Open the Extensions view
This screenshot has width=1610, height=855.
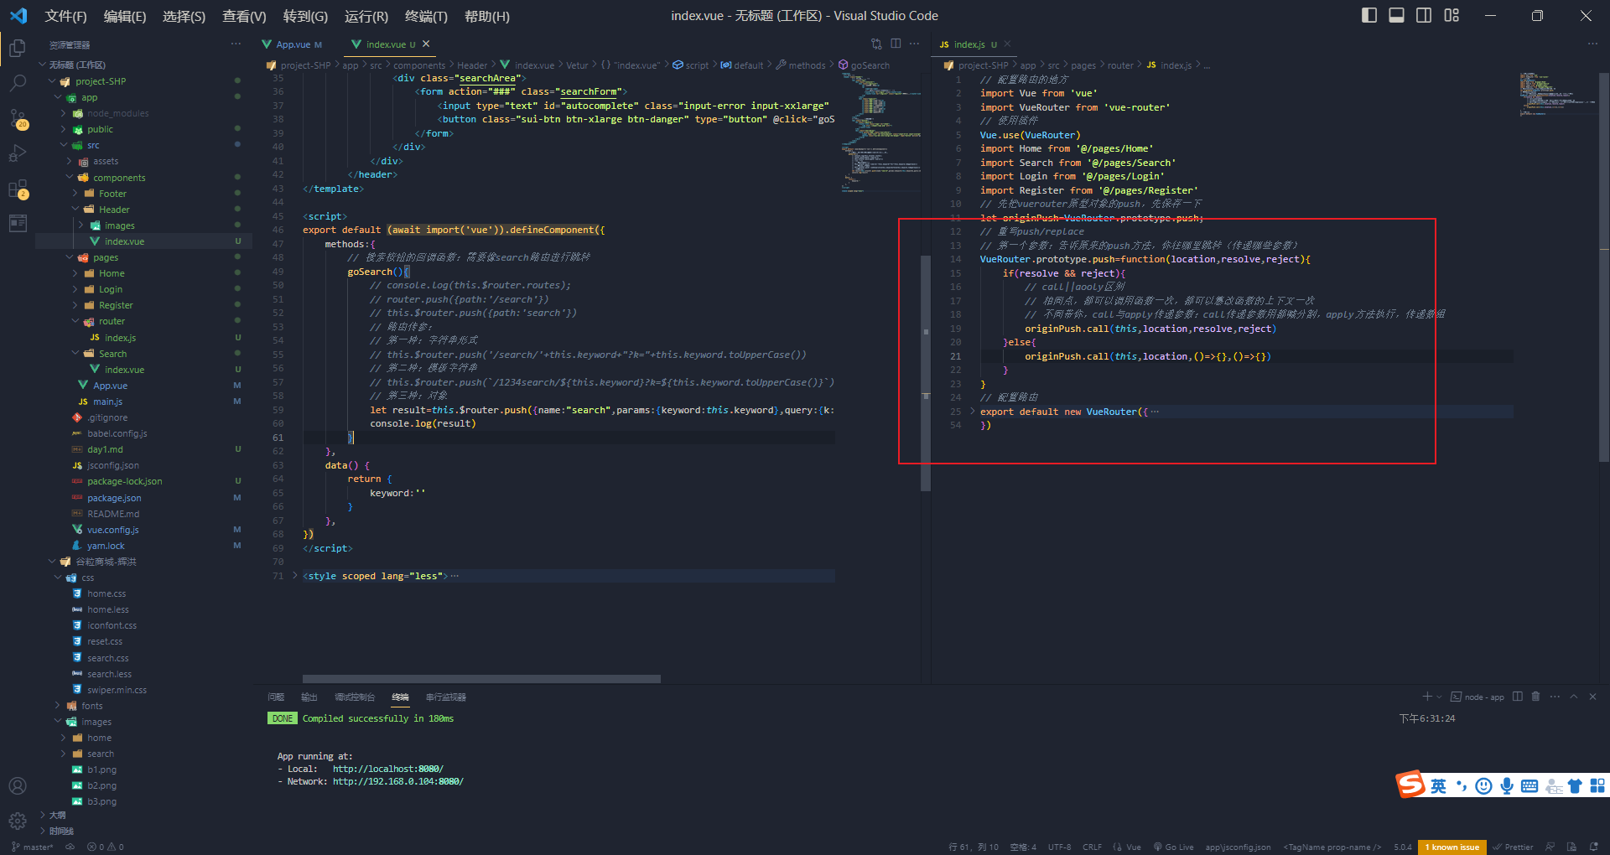click(x=18, y=189)
